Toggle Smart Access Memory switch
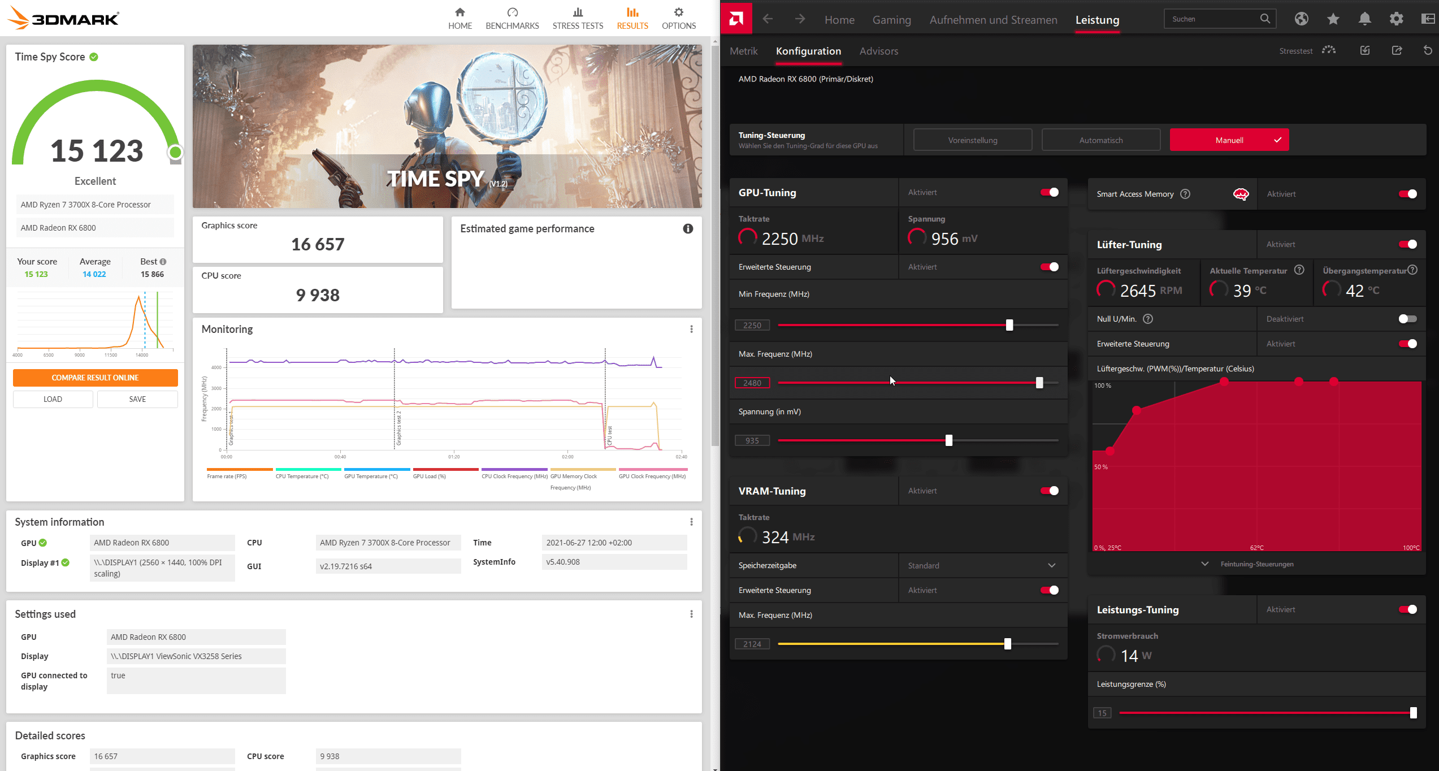1439x771 pixels. [x=1408, y=194]
